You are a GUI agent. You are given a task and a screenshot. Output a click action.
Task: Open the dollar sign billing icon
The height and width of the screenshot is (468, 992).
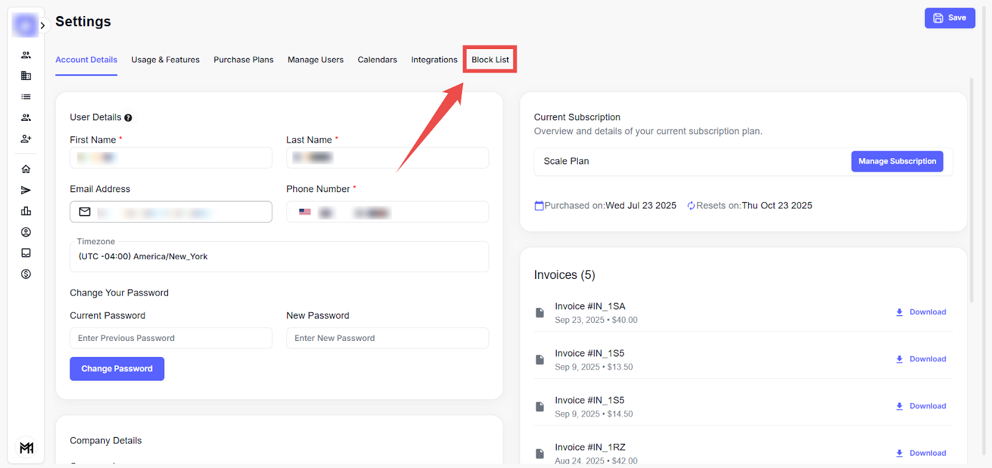(x=26, y=274)
